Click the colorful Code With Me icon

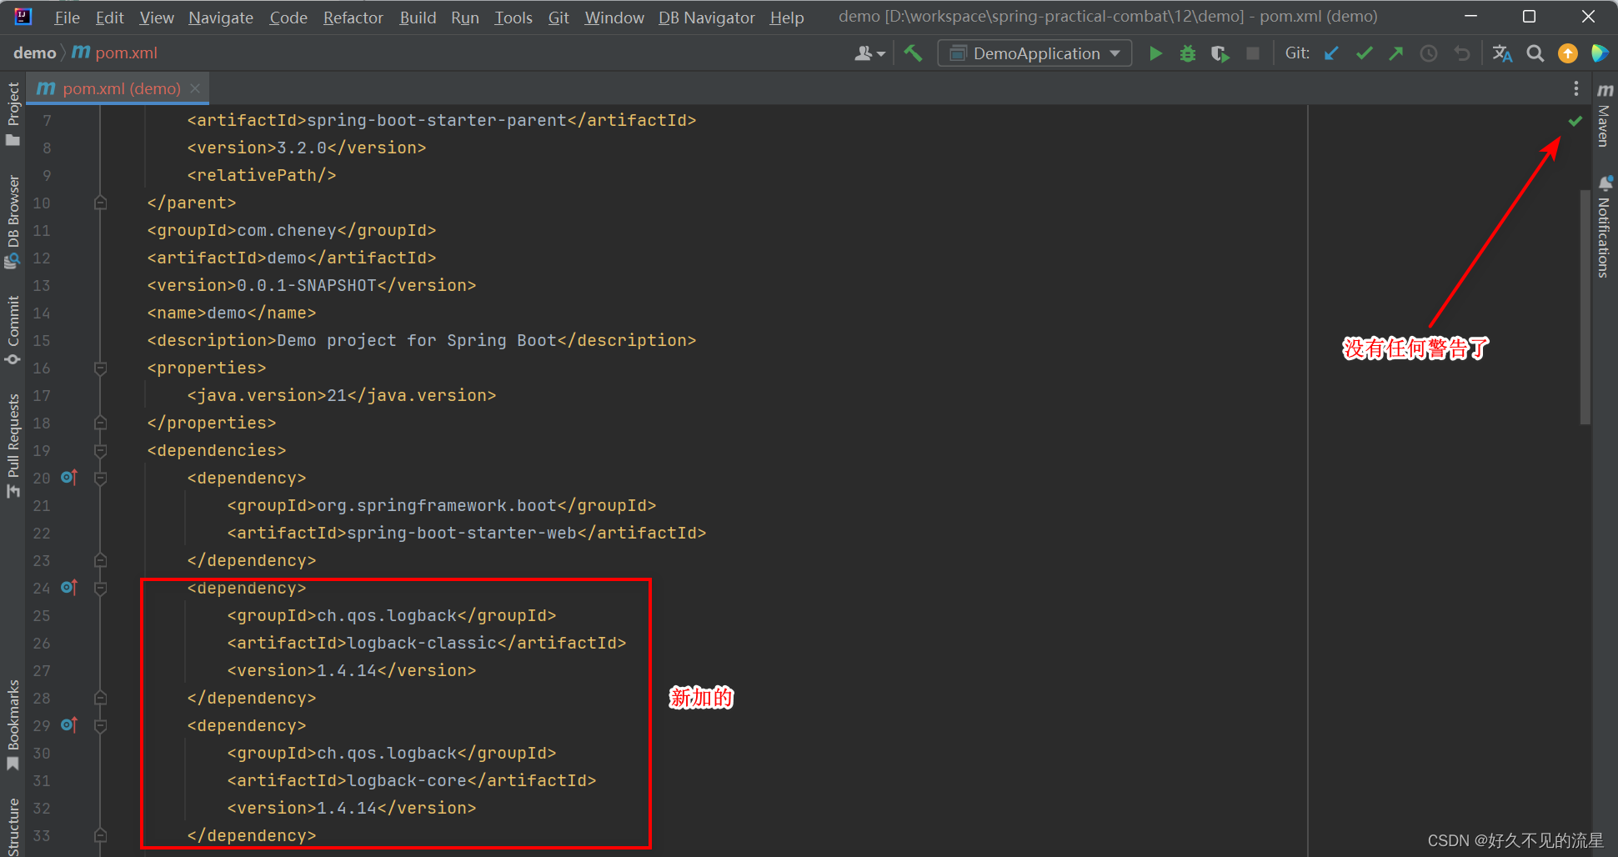(1600, 53)
